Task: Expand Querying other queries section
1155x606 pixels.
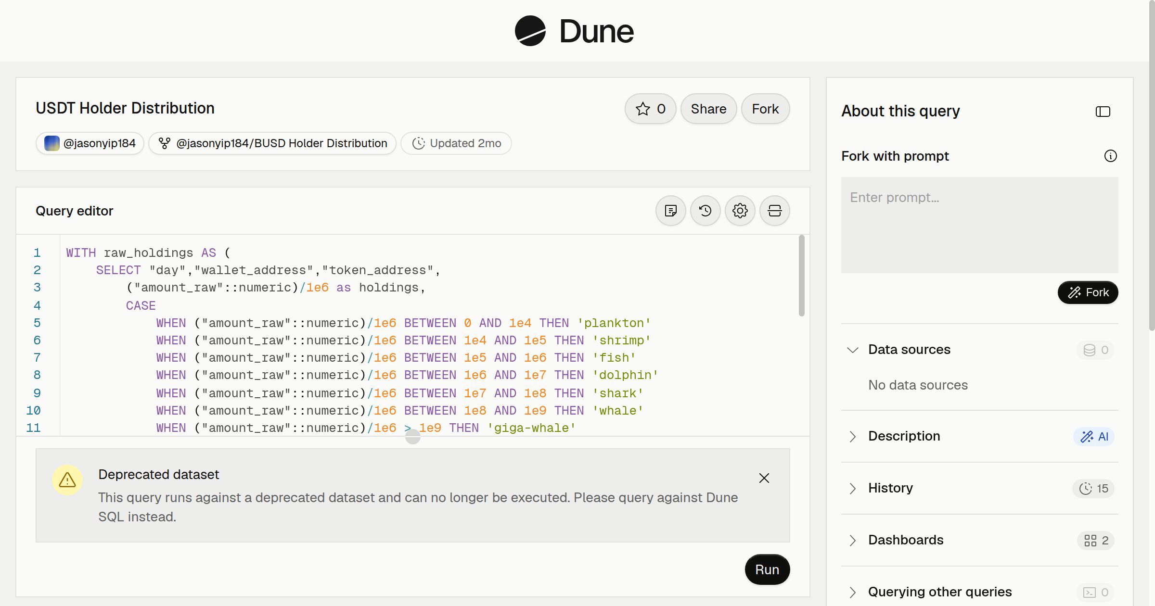Action: click(853, 592)
